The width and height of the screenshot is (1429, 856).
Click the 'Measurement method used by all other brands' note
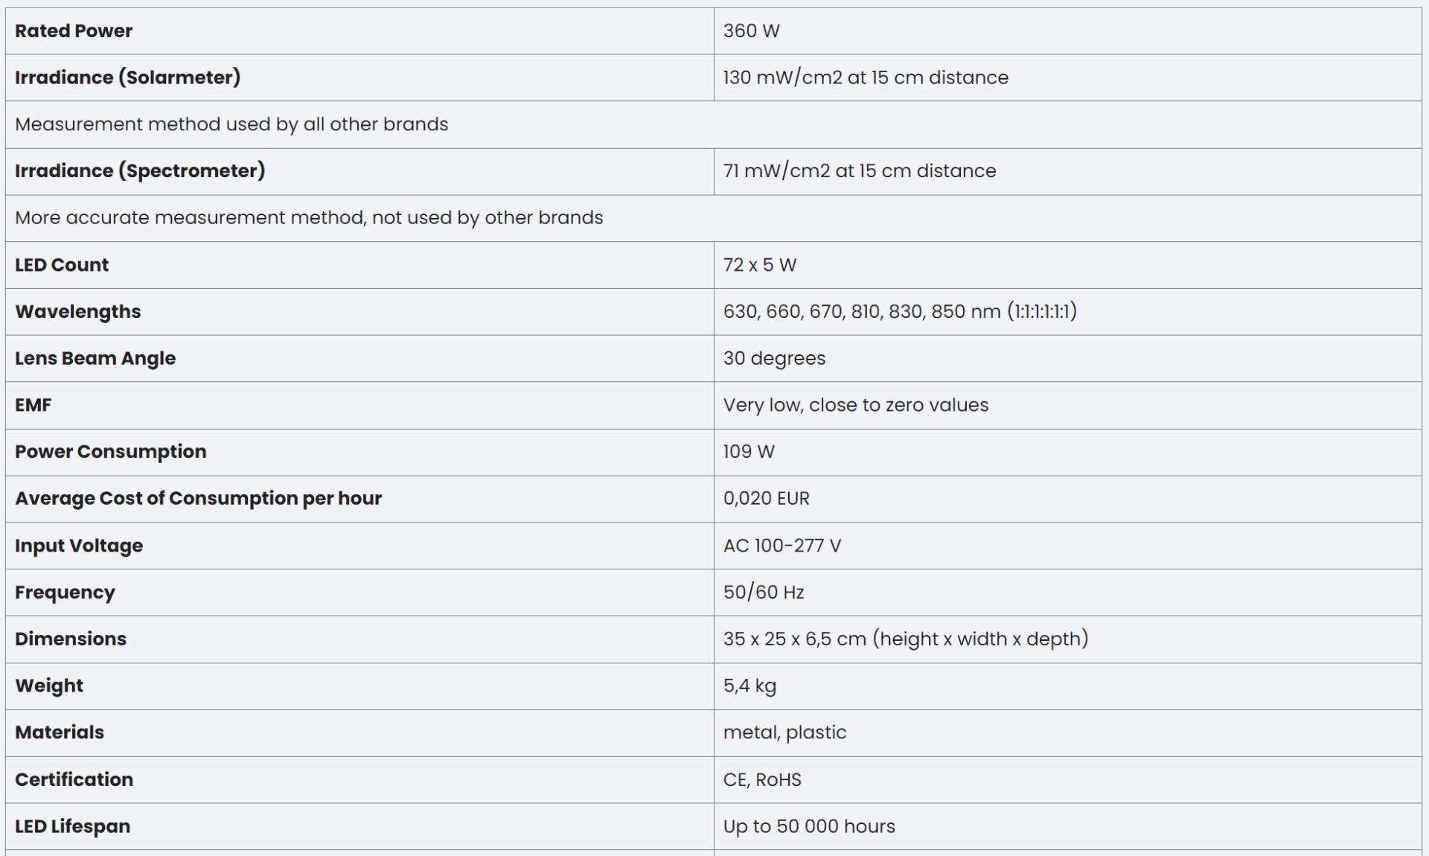(x=231, y=124)
